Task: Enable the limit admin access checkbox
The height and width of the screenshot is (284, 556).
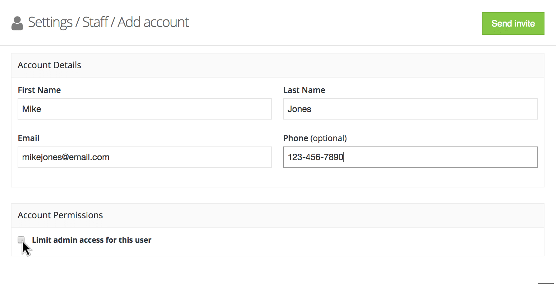Action: tap(21, 239)
